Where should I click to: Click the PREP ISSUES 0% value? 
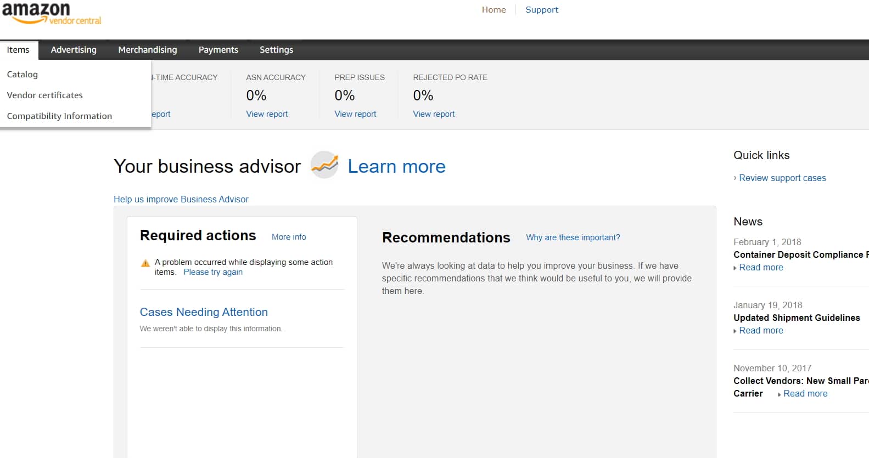tap(345, 95)
